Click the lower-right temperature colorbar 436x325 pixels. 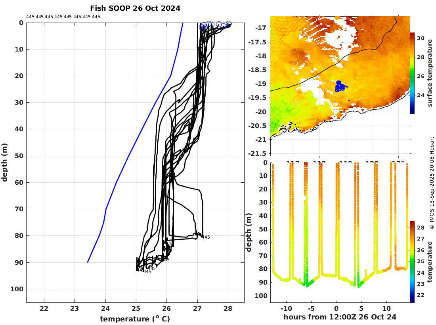point(412,262)
